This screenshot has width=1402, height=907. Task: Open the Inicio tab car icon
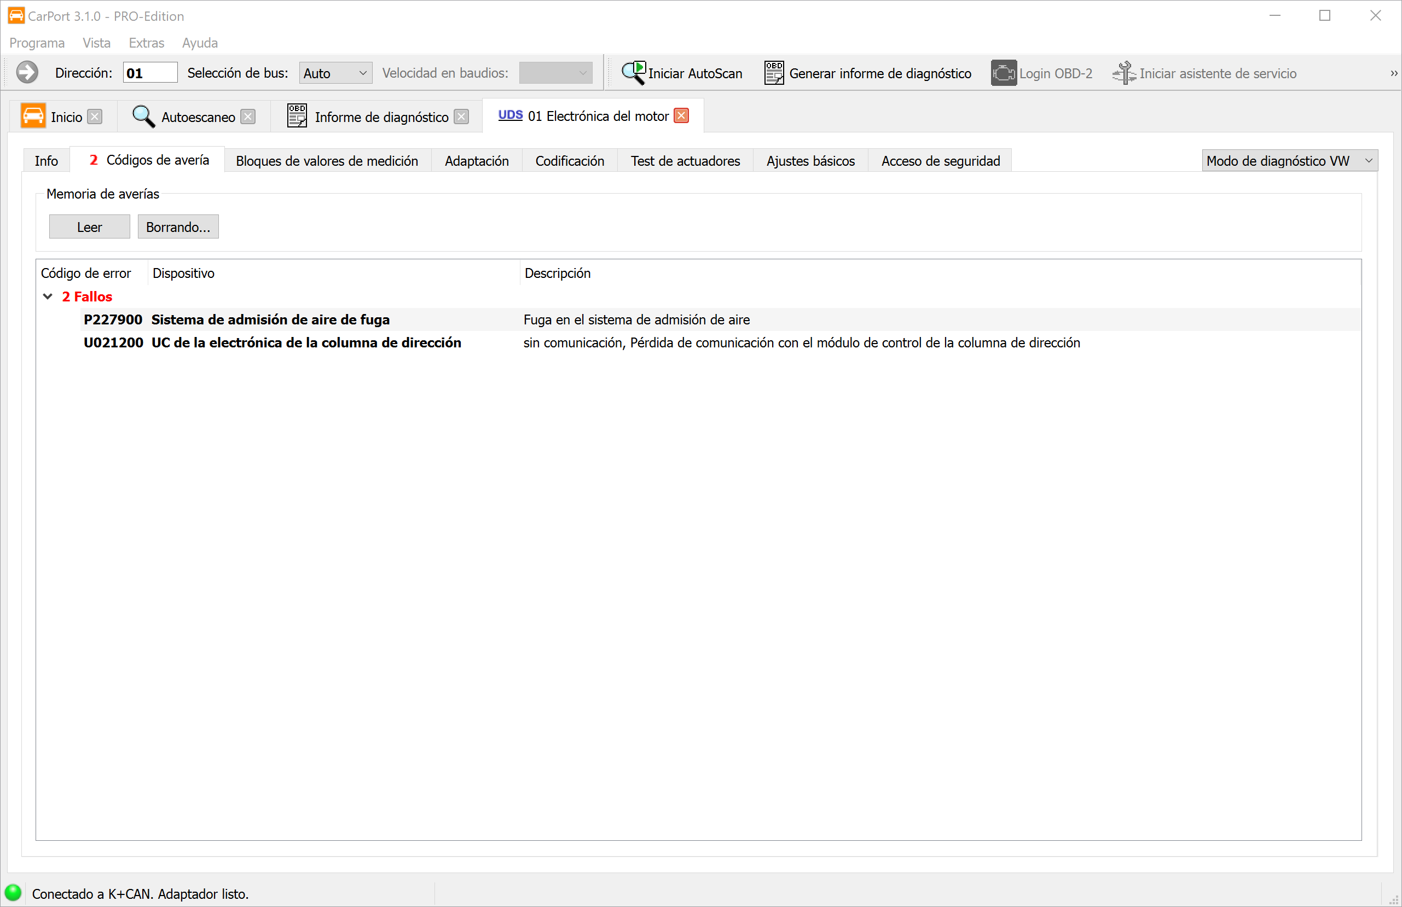[x=33, y=116]
